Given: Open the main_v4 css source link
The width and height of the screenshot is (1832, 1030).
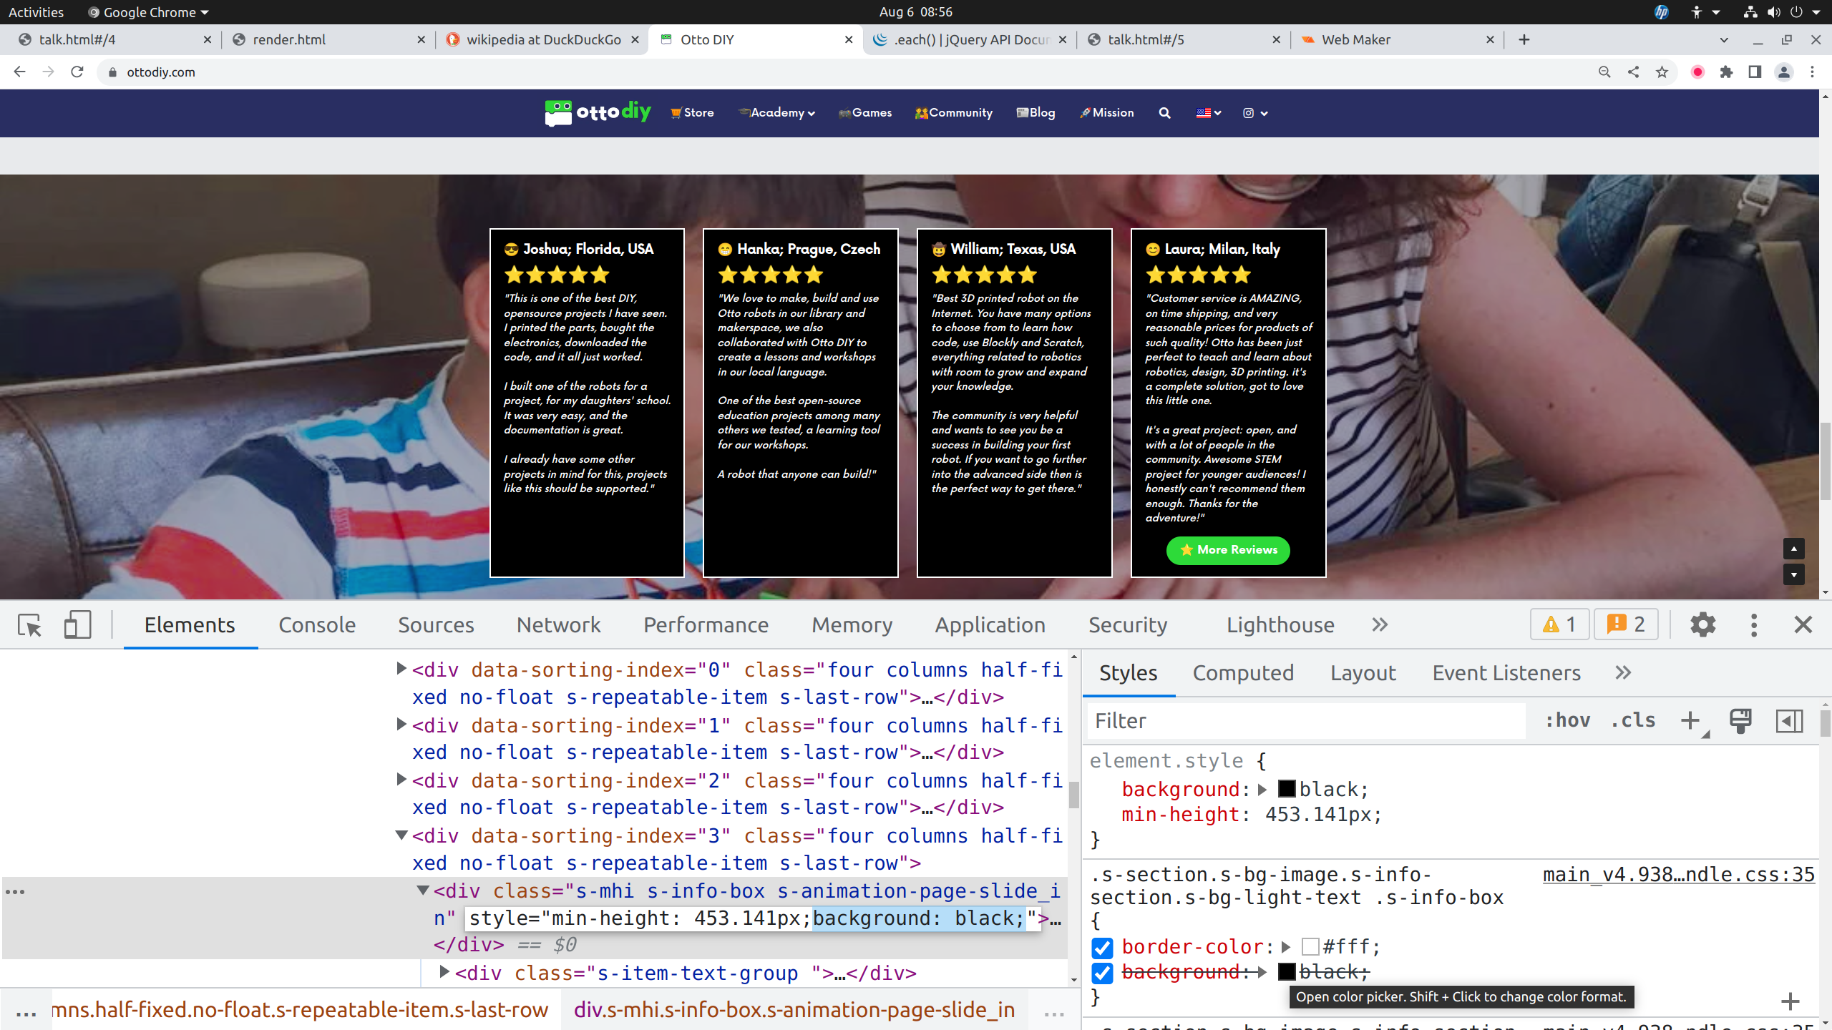Looking at the screenshot, I should (x=1678, y=875).
